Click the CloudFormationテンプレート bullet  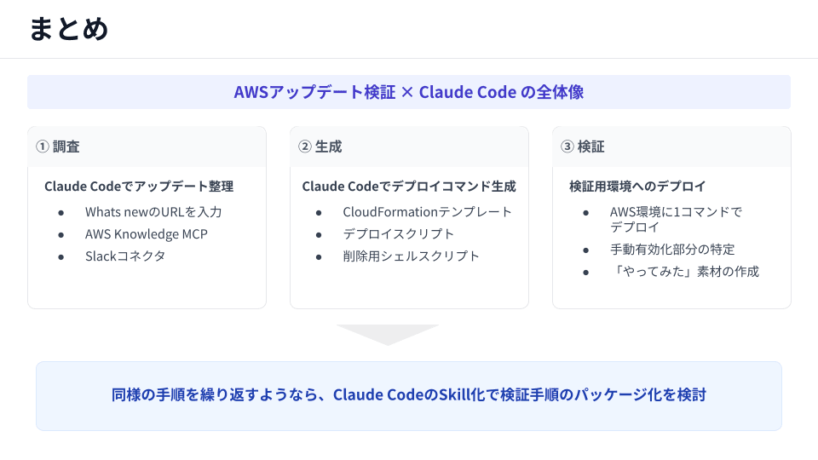point(427,212)
